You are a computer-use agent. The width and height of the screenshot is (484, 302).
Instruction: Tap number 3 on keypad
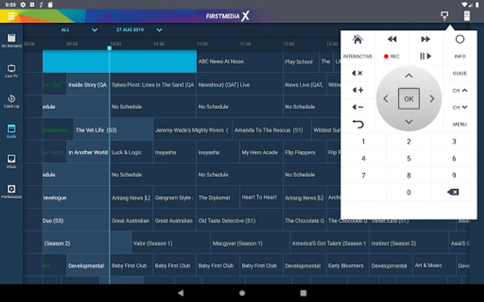tap(454, 142)
